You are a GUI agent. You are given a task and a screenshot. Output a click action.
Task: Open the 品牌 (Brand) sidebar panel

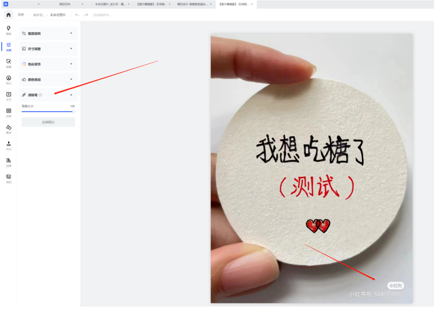pos(8,160)
